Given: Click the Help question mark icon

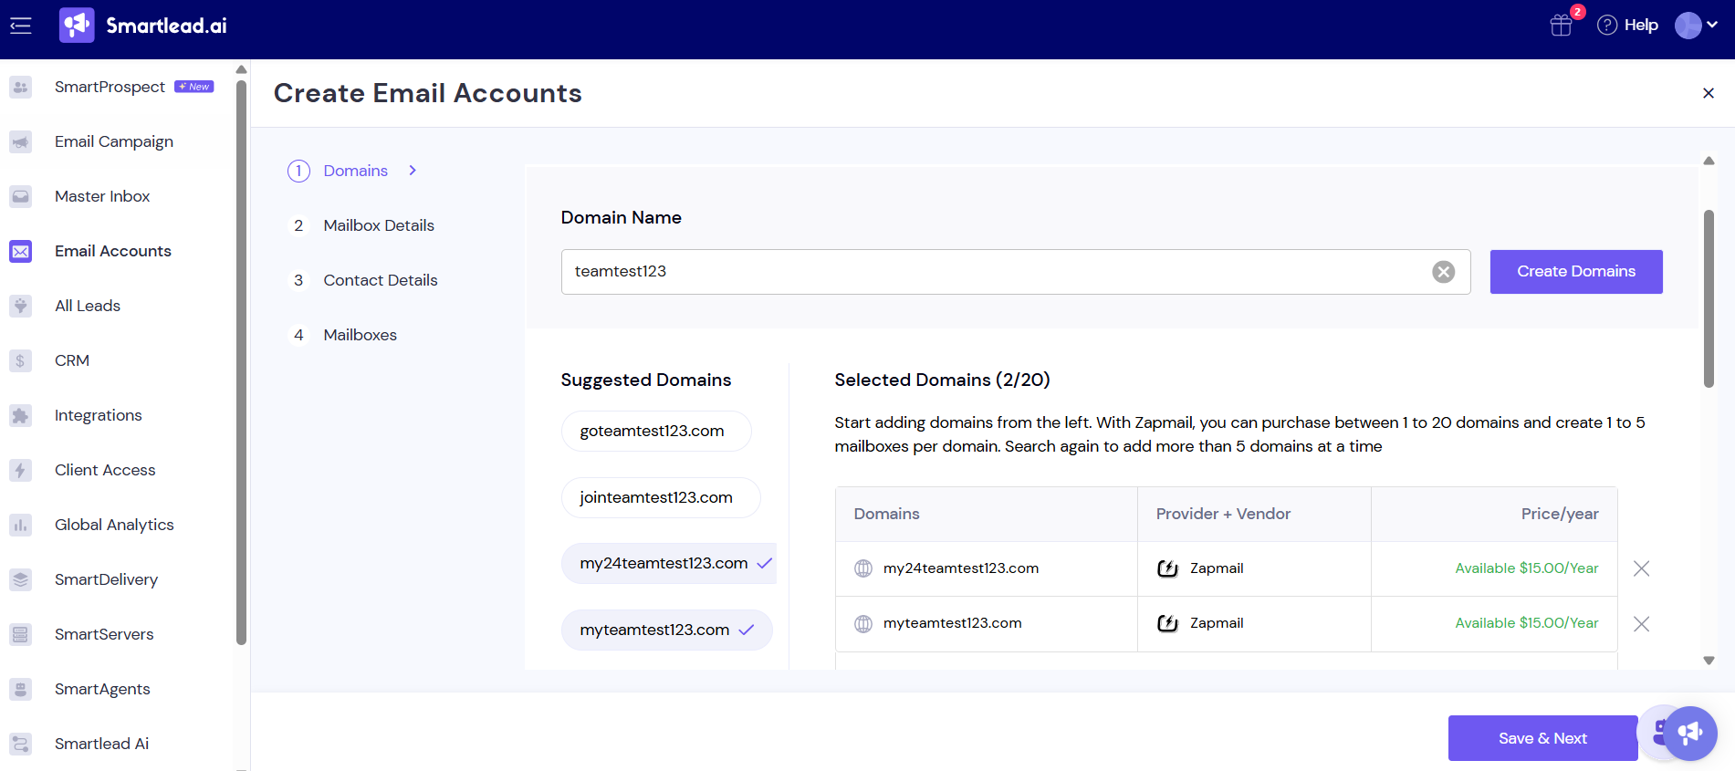Looking at the screenshot, I should 1607,26.
